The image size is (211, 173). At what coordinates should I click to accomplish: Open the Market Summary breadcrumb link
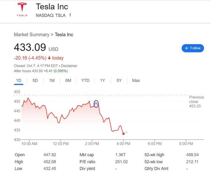[x=31, y=35]
